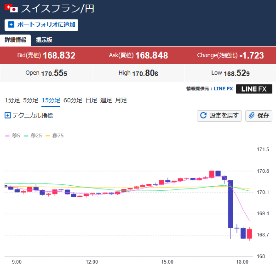
Task: Click the 9:00 time axis label
Action: 17,262
